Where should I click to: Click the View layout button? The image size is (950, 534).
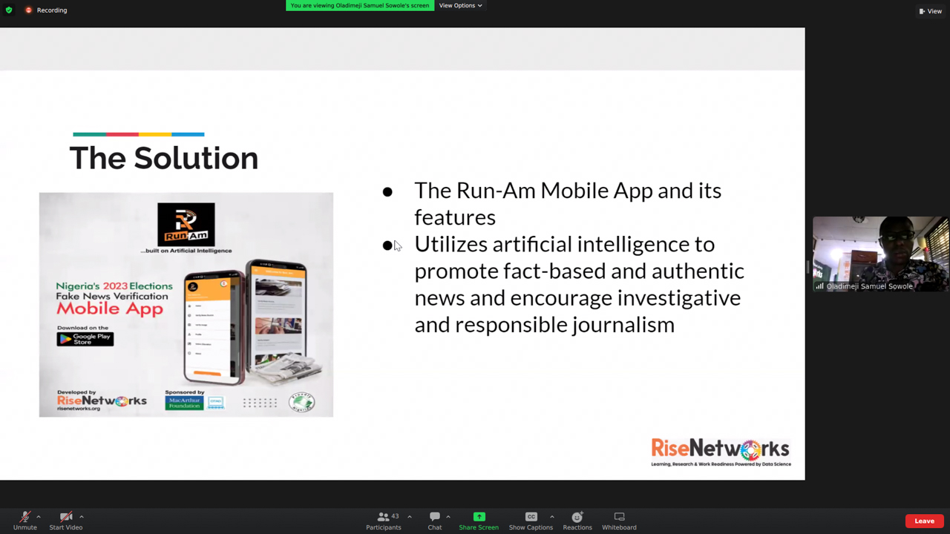coord(930,10)
